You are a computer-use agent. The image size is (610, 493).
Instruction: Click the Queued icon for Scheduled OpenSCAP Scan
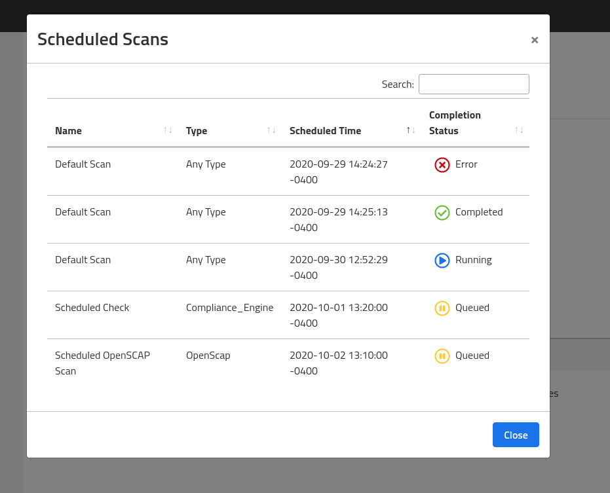(x=442, y=356)
